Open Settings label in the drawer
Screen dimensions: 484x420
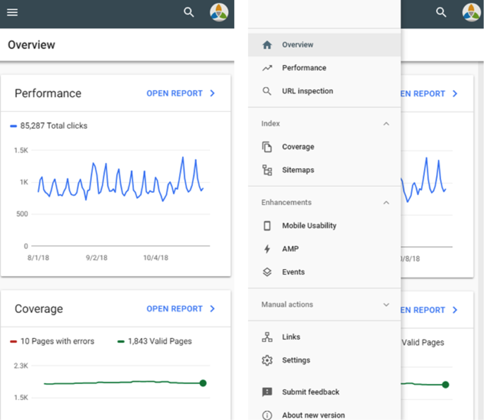[x=296, y=360]
